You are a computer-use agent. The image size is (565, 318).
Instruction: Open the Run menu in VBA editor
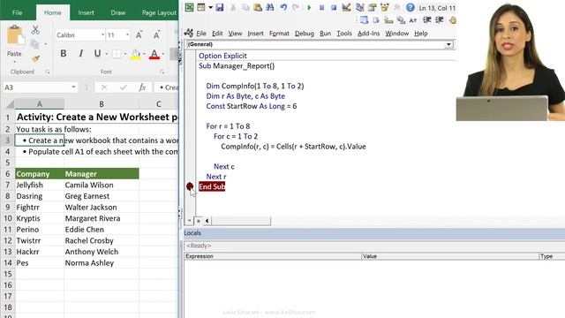pos(325,34)
